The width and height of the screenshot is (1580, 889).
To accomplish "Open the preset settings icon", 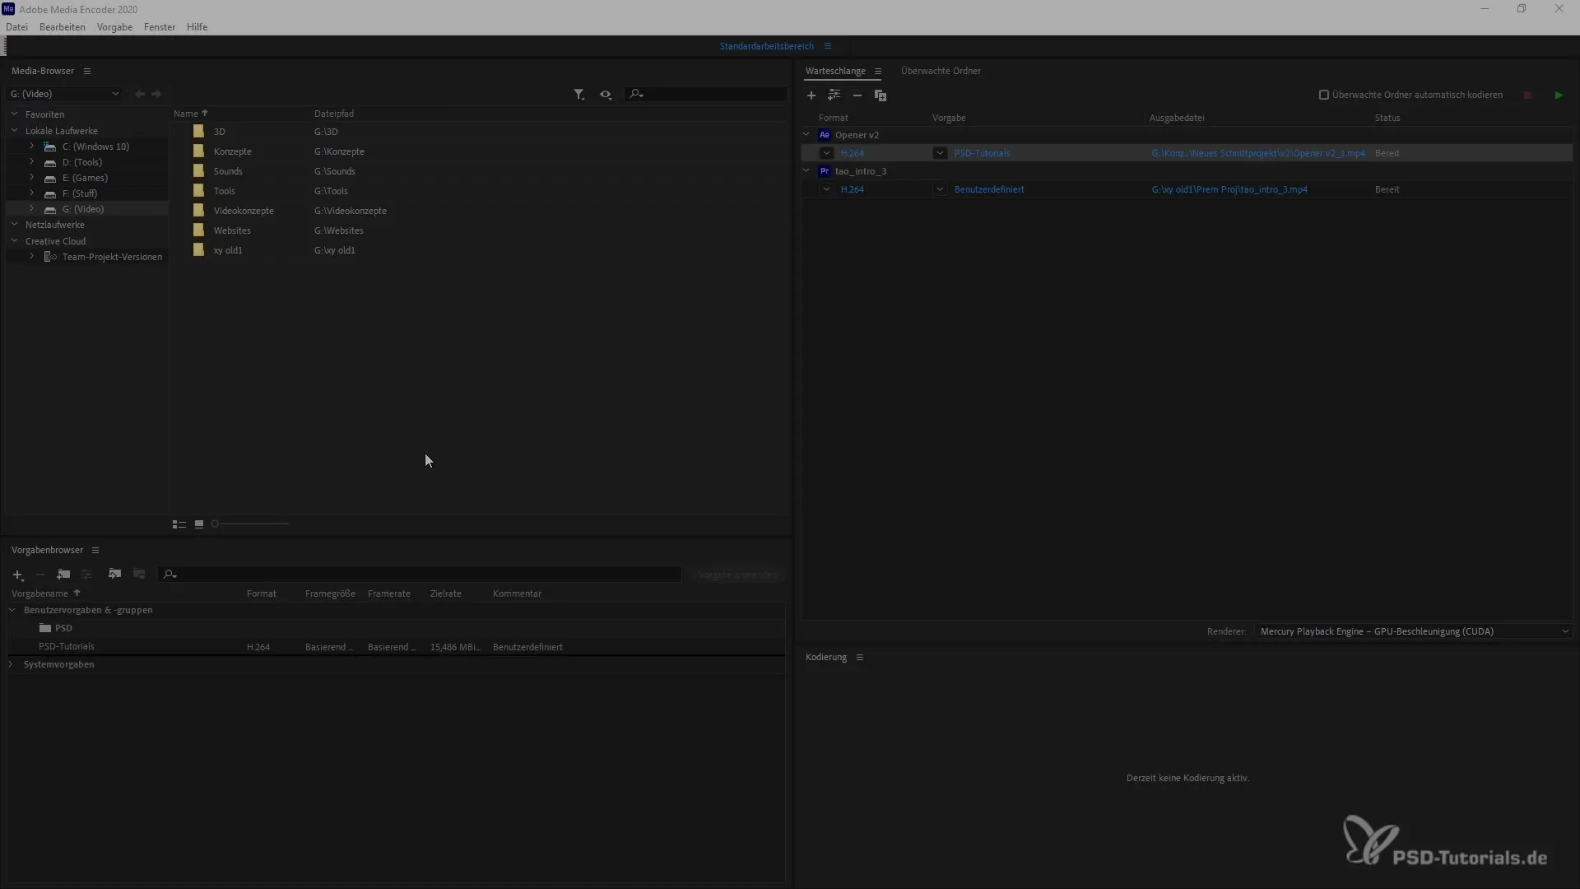I will (86, 575).
